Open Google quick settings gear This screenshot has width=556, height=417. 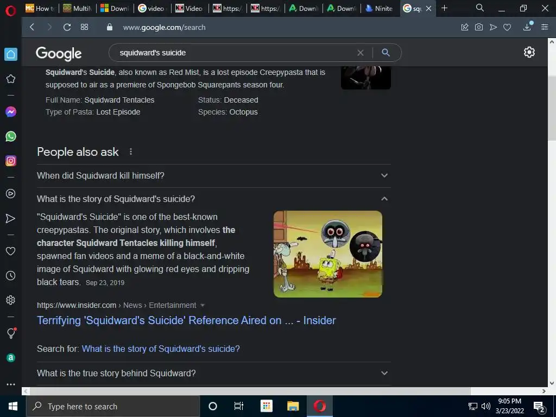pyautogui.click(x=529, y=52)
